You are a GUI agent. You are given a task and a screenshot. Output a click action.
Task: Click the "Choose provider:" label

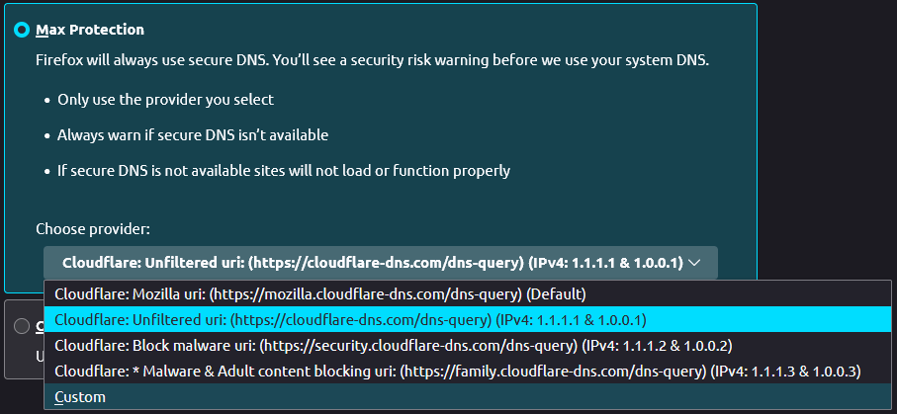[x=93, y=229]
